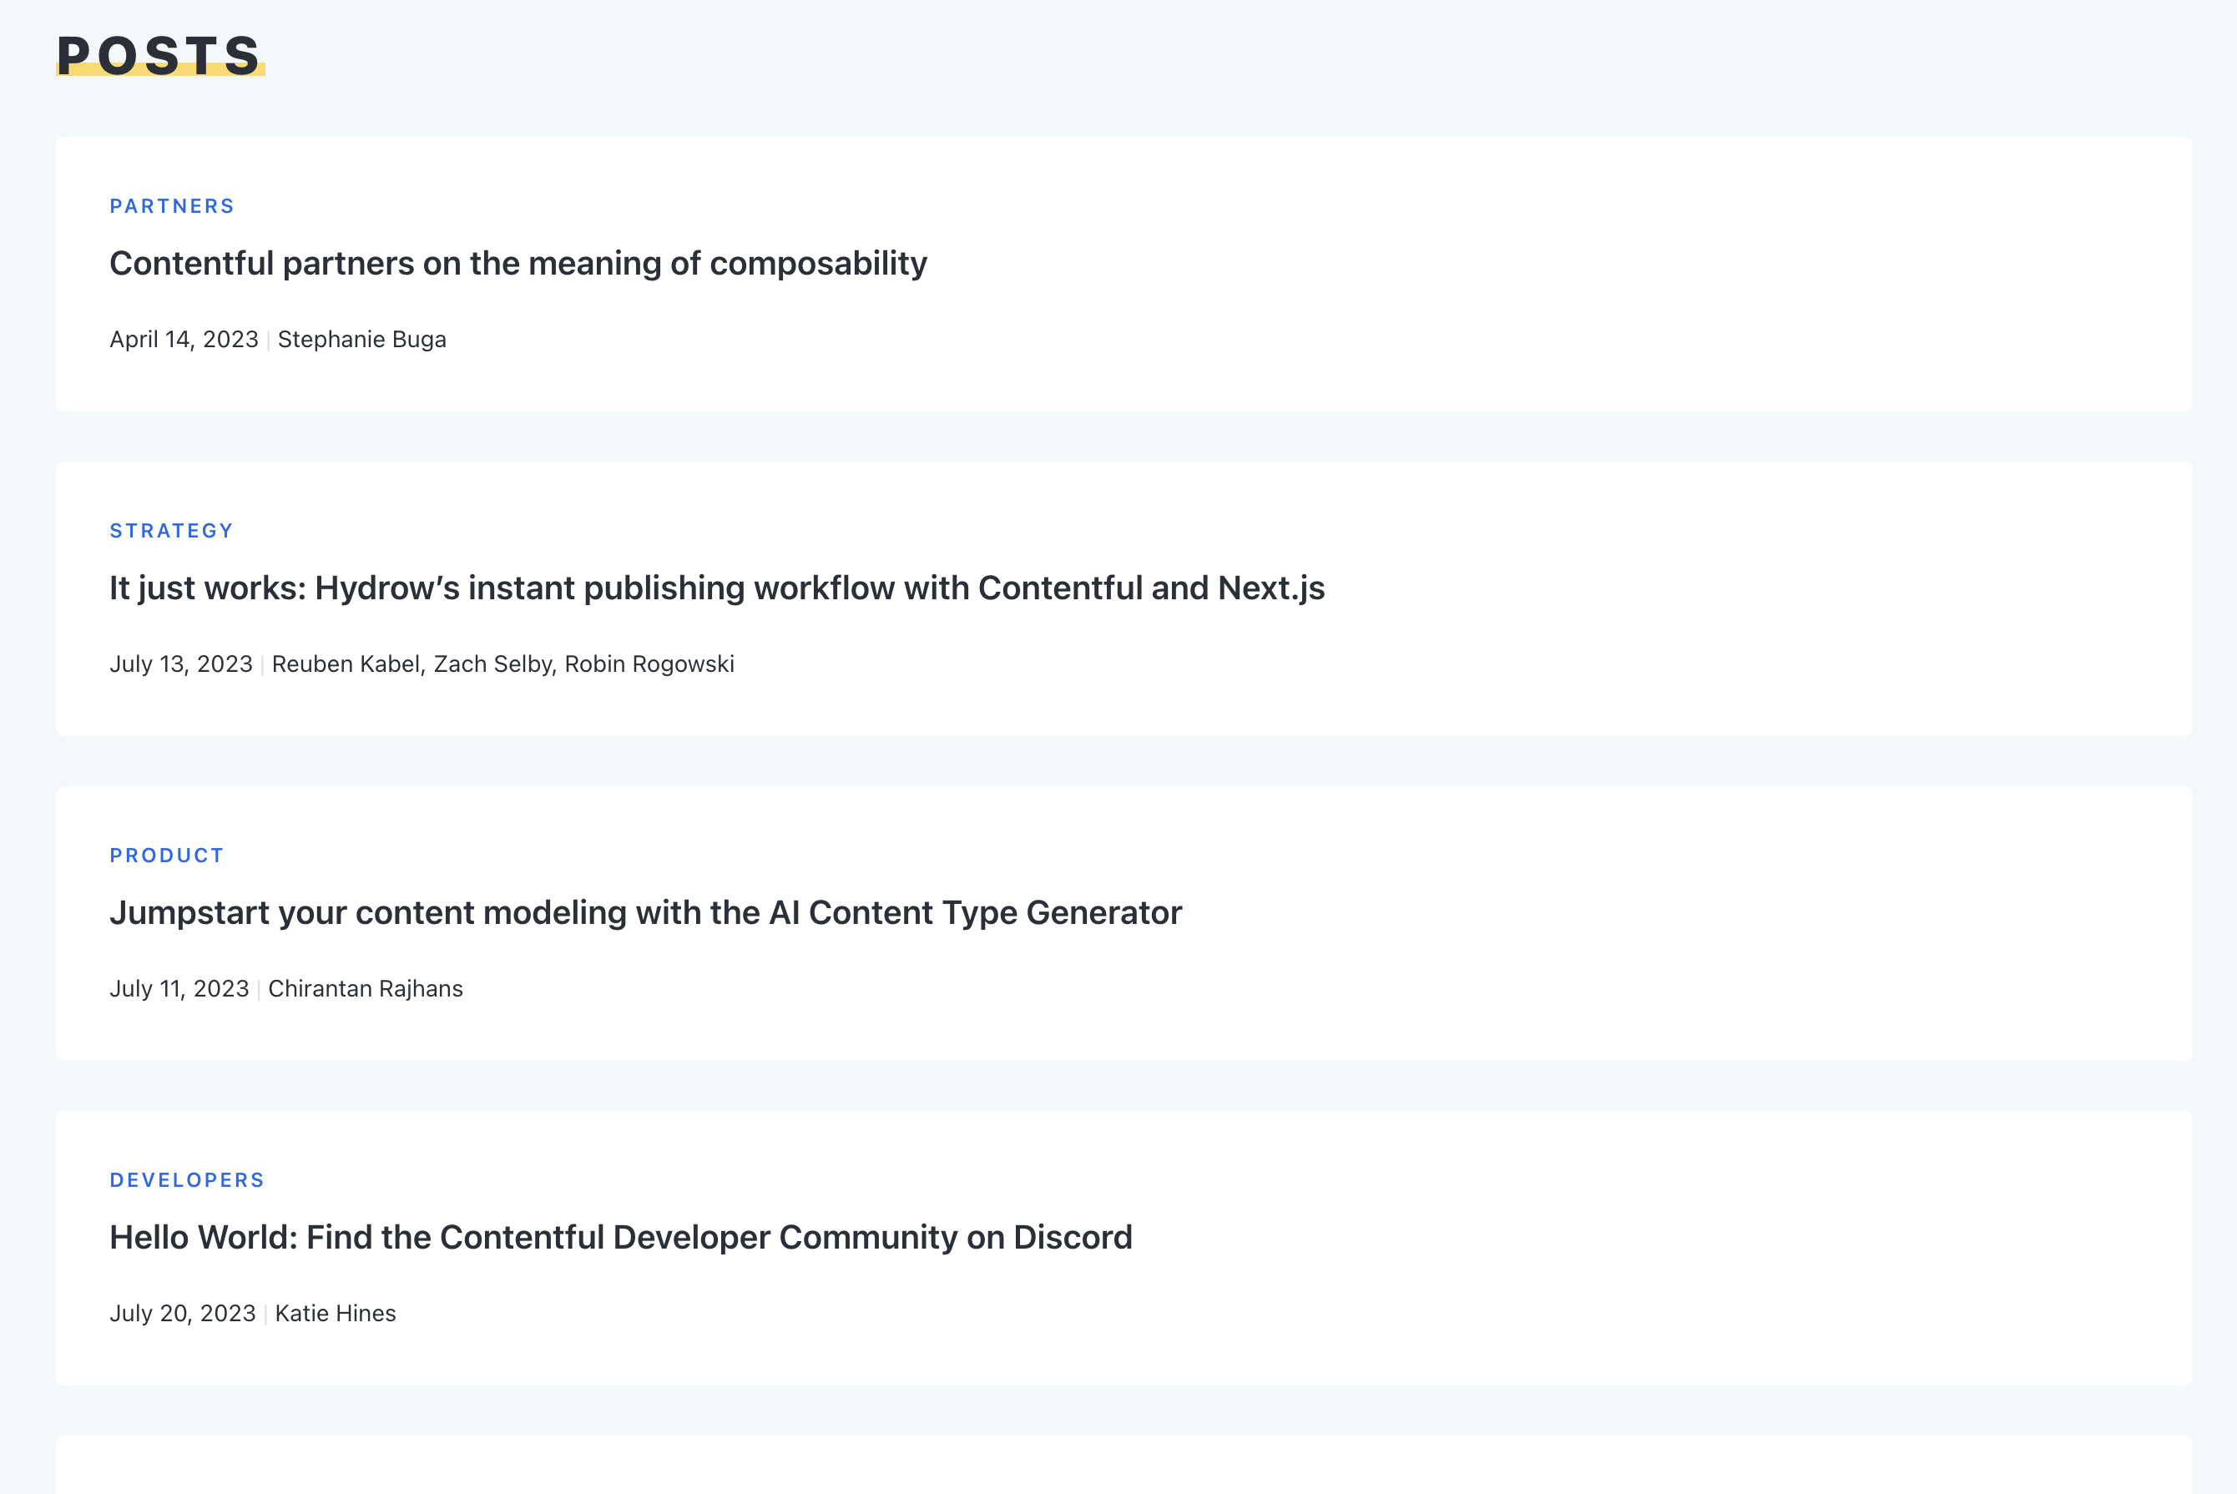This screenshot has width=2237, height=1494.
Task: Click the April 14, 2023 date
Action: tap(184, 341)
